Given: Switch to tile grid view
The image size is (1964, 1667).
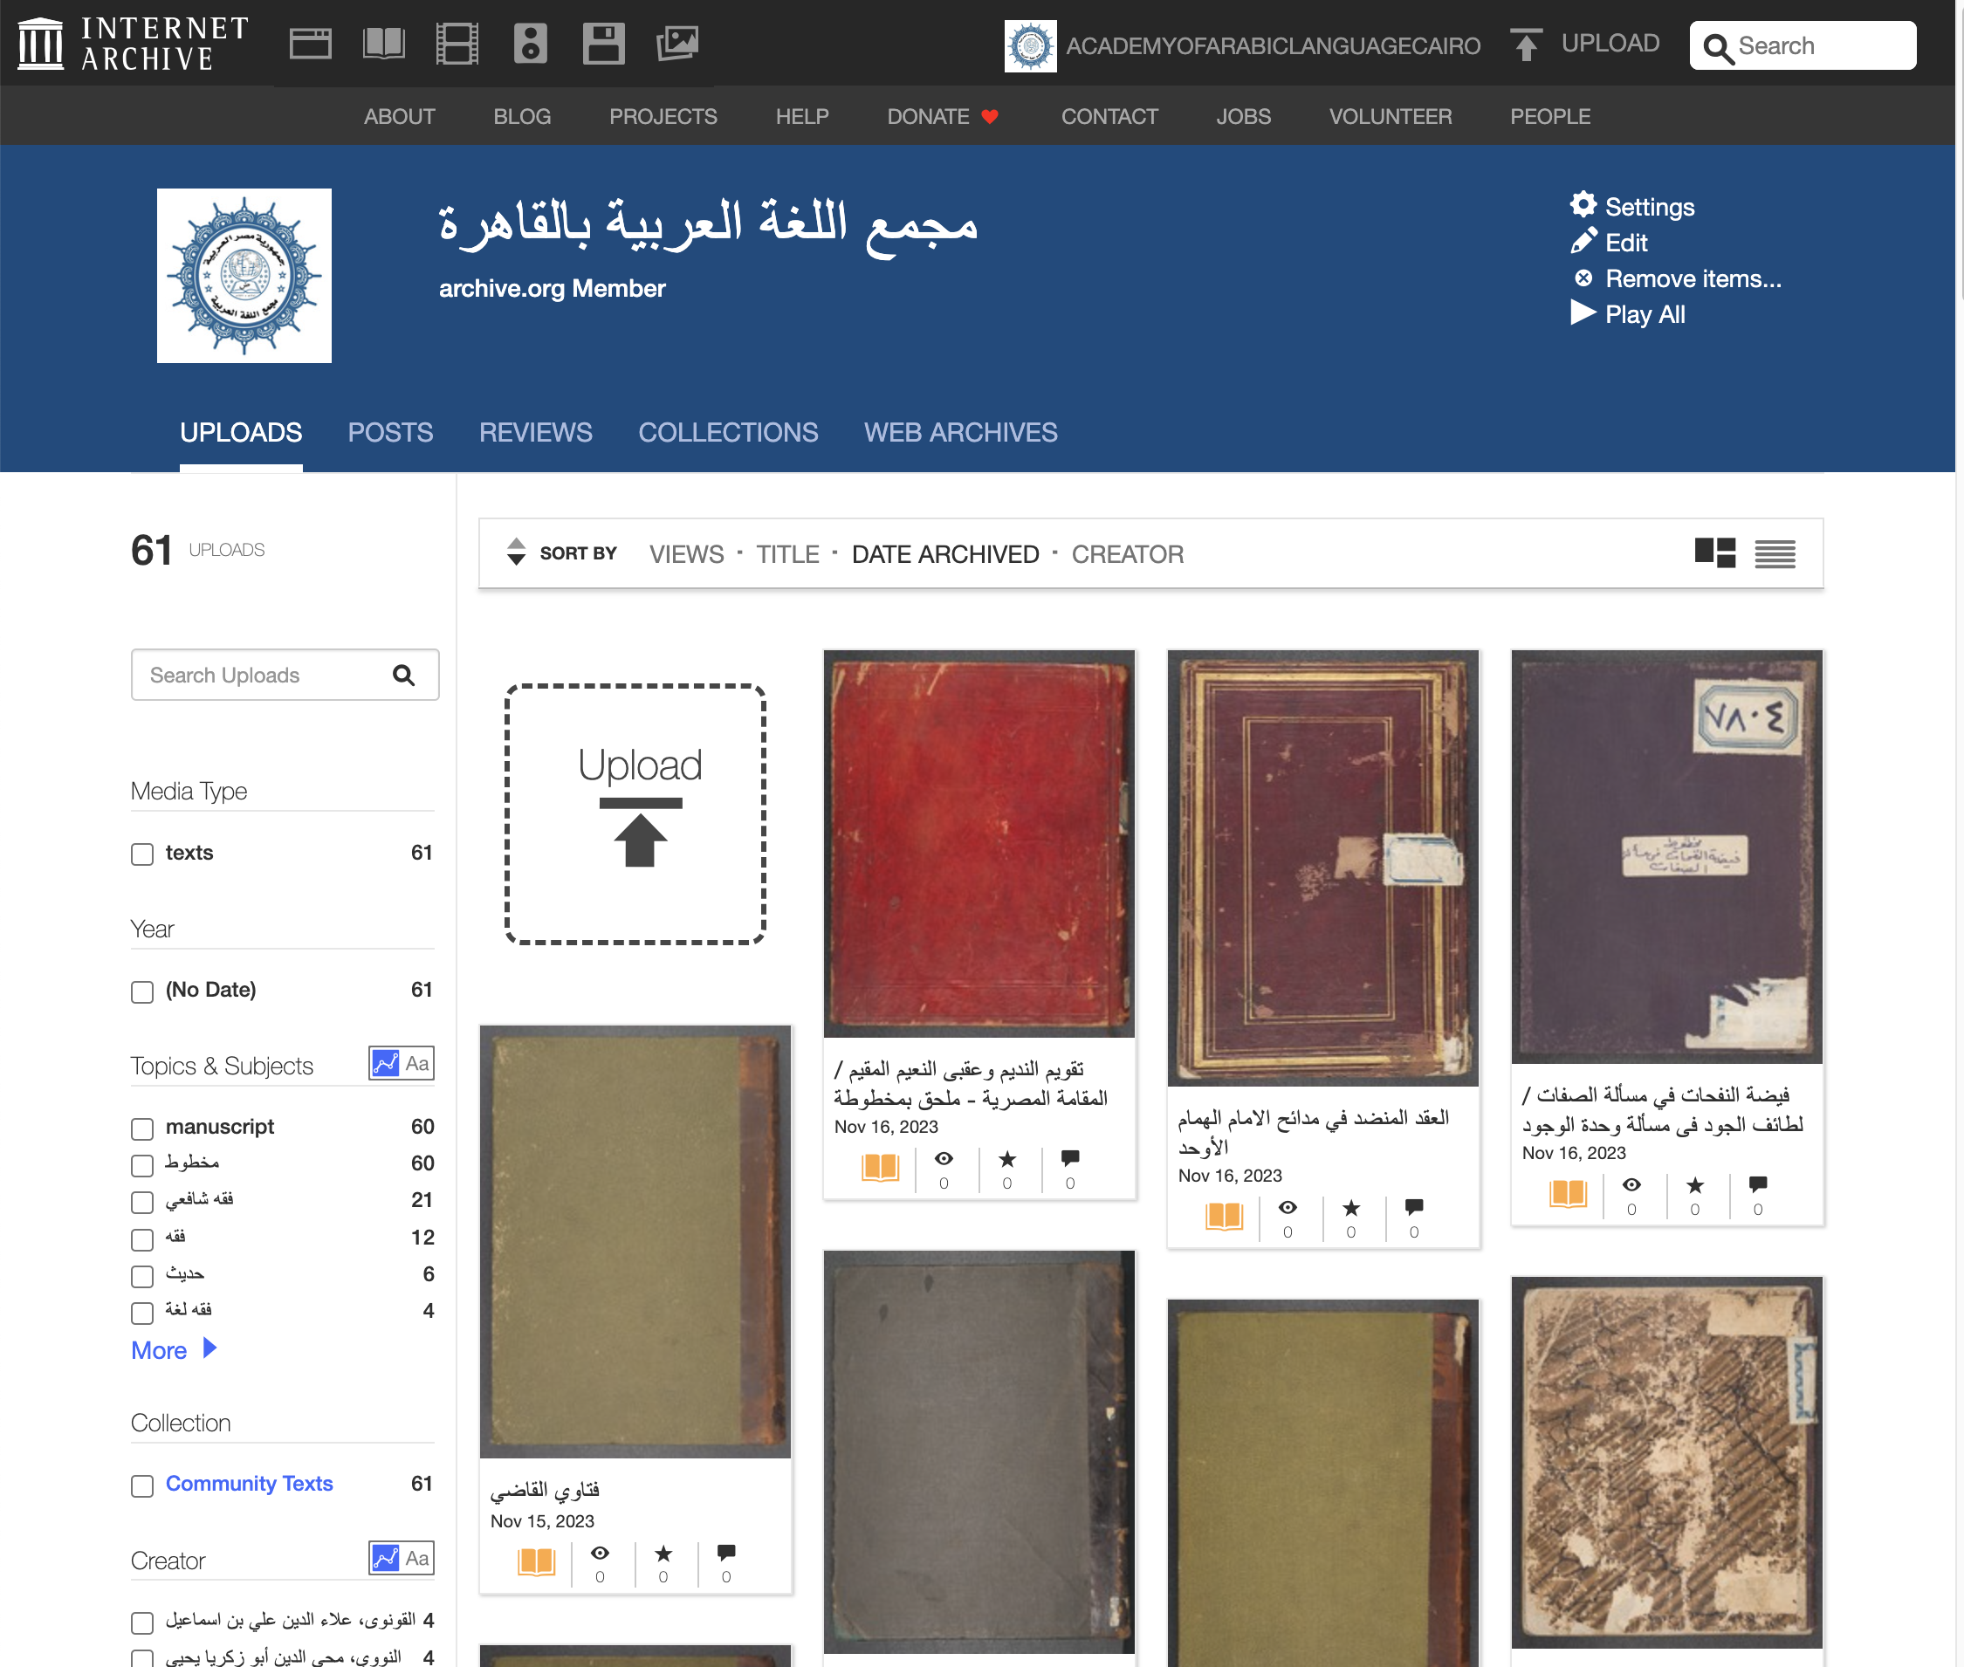Looking at the screenshot, I should (x=1714, y=552).
